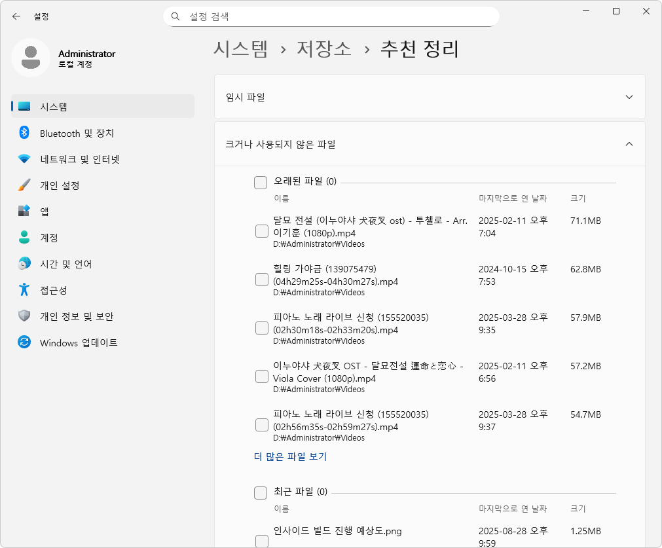This screenshot has height=548, width=662.
Task: Click 71.1MB size value
Action: 585,221
